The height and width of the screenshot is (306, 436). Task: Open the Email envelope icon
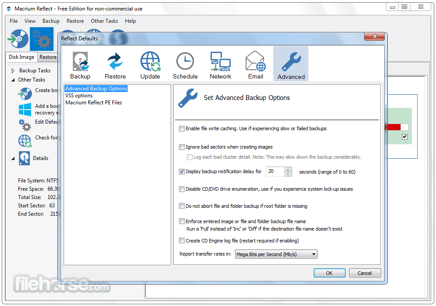click(x=256, y=61)
